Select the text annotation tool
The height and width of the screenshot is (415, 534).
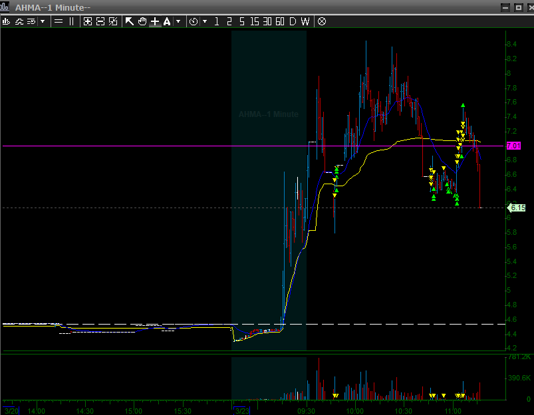[167, 21]
